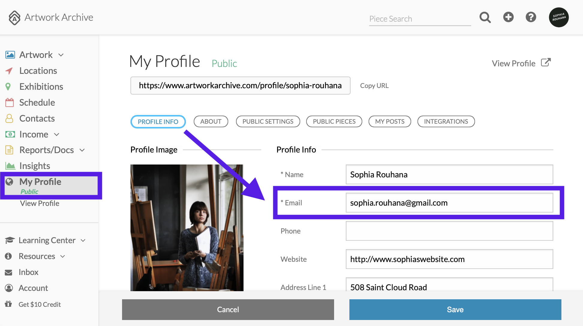583x326 pixels.
Task: Click the external link icon beside View Profile
Action: point(546,62)
